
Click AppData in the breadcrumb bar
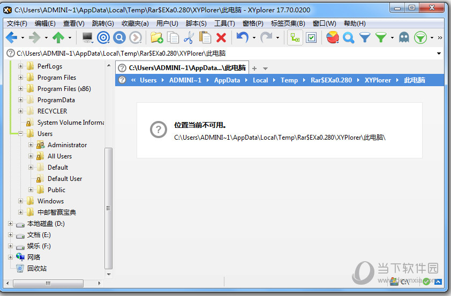(227, 80)
